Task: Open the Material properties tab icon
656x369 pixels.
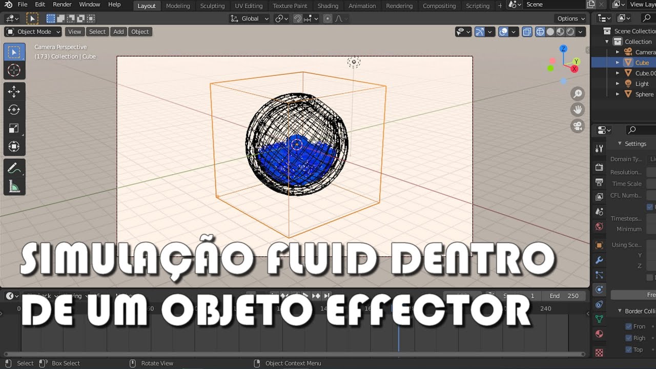Action: (x=599, y=334)
